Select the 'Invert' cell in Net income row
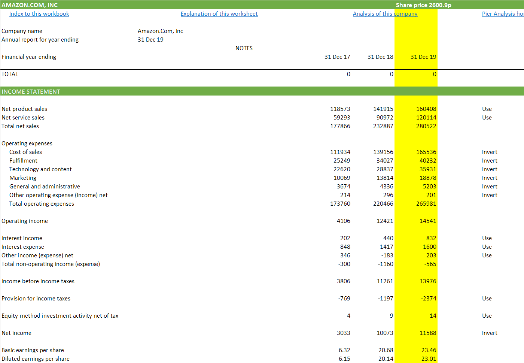524x363 pixels. [490, 333]
